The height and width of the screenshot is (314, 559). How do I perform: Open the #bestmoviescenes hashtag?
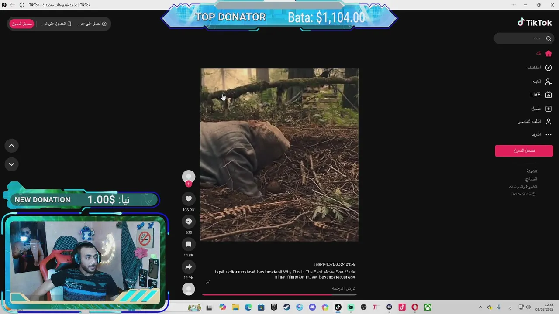(x=337, y=277)
